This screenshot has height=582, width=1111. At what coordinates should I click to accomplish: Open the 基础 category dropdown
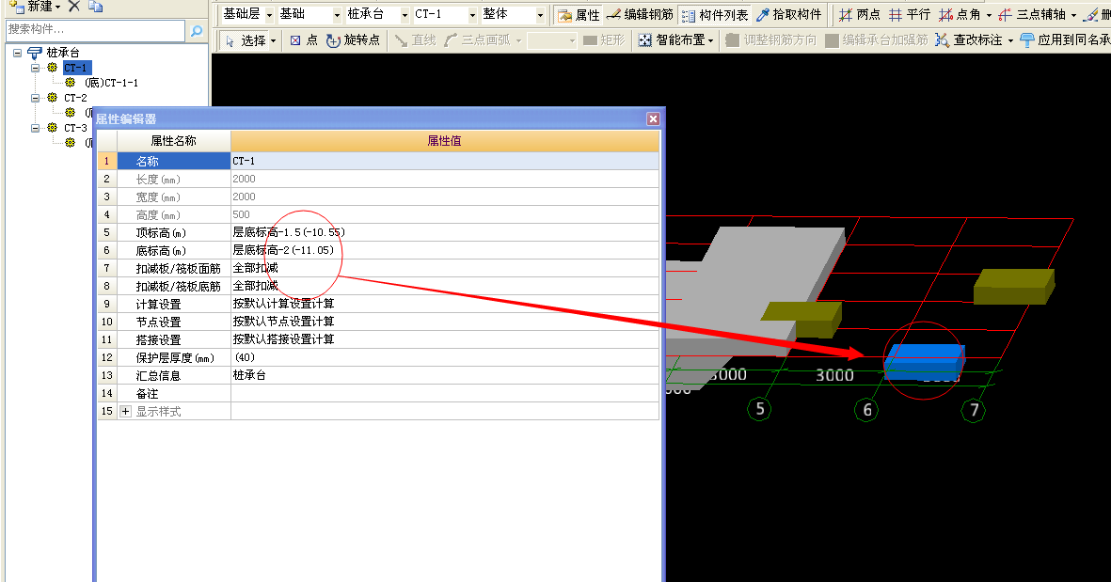pyautogui.click(x=338, y=15)
